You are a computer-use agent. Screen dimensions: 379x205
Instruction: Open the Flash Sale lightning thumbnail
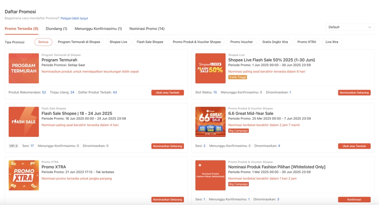(24, 122)
